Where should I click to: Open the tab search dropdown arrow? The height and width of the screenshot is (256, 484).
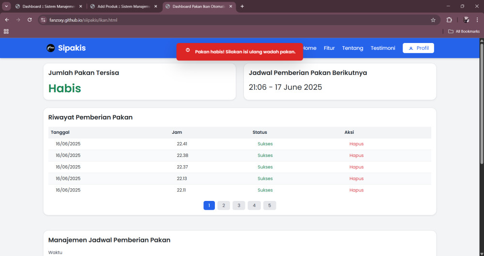click(x=6, y=6)
